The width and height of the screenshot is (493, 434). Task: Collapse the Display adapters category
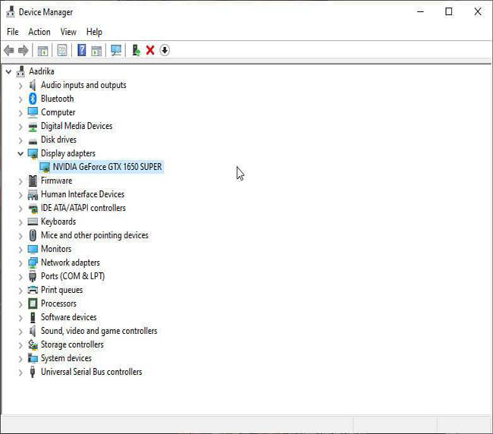pyautogui.click(x=20, y=153)
